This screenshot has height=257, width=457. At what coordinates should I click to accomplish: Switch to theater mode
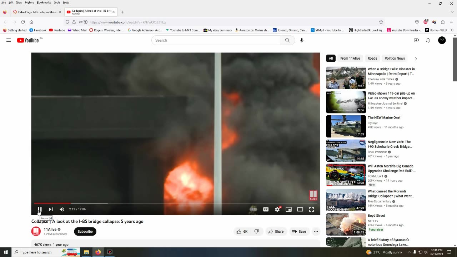click(300, 210)
